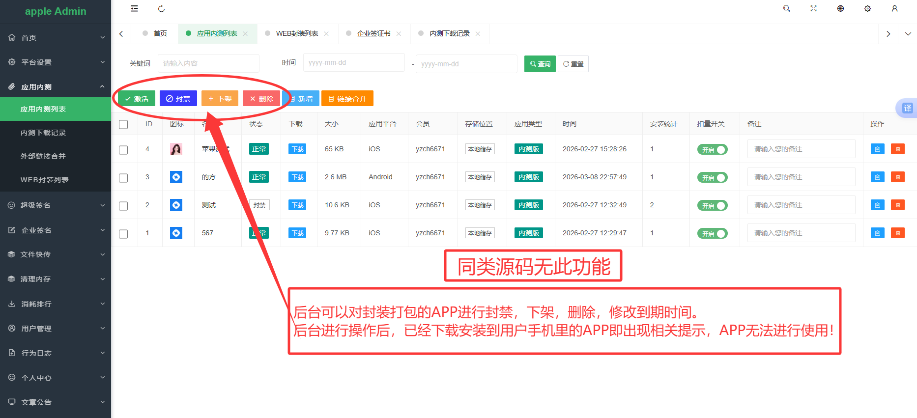This screenshot has width=917, height=418.
Task: Expand the 企业签名 sidebar menu
Action: pos(56,230)
